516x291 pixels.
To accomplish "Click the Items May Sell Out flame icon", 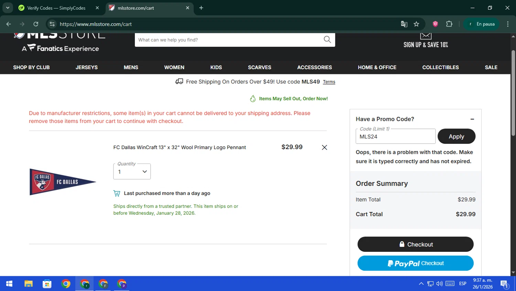I will click(x=253, y=99).
